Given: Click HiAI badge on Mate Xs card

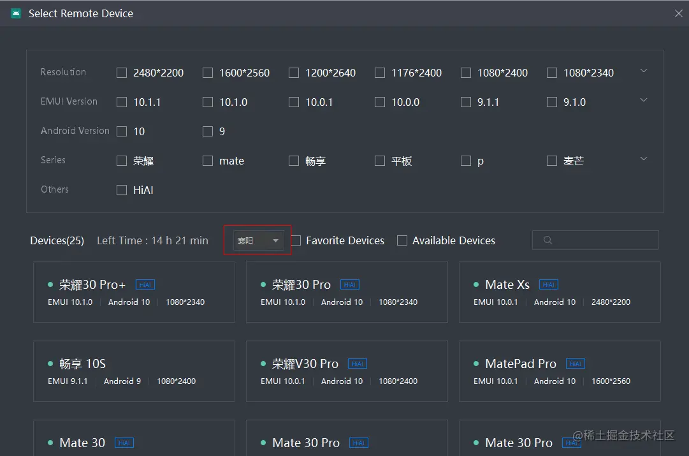Looking at the screenshot, I should (x=548, y=285).
